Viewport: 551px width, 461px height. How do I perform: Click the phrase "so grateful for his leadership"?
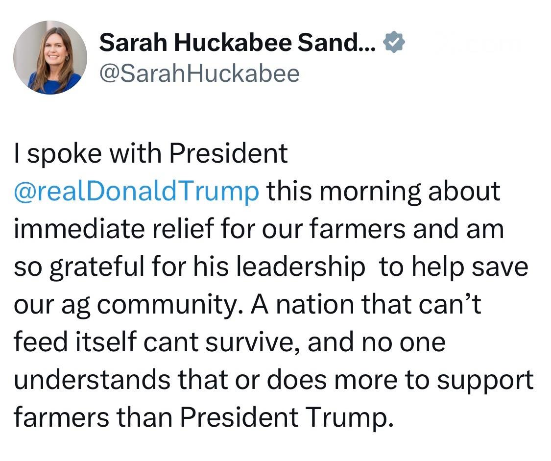(x=189, y=267)
